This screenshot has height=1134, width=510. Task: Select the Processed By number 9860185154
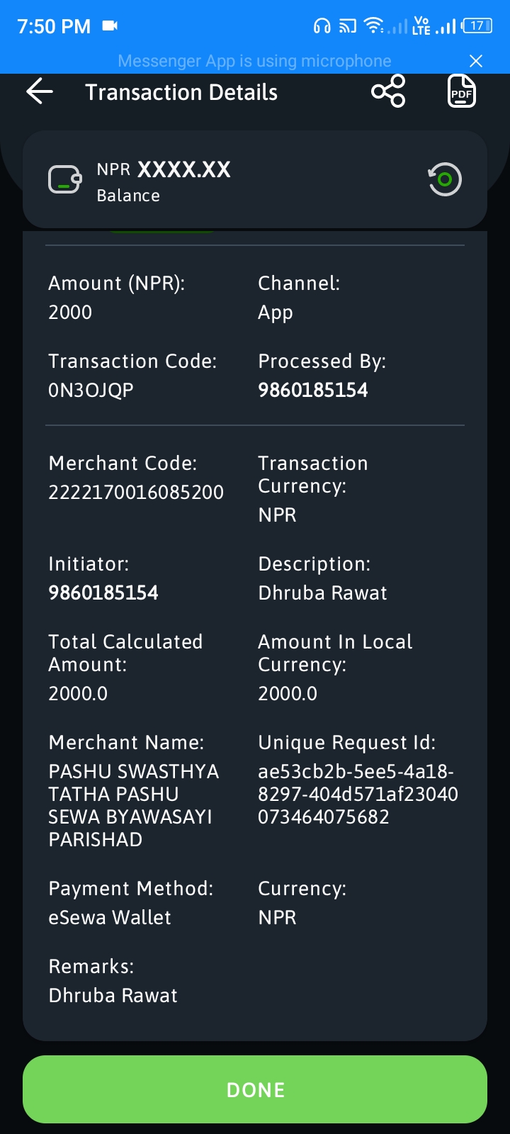coord(313,390)
